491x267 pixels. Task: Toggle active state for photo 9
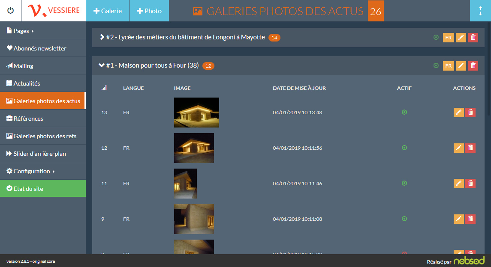coord(404,219)
